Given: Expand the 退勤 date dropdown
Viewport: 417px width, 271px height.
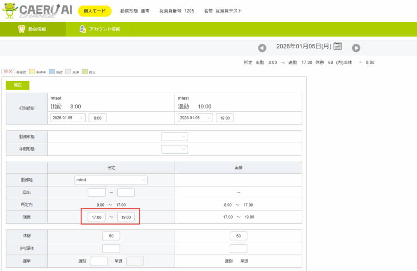Looking at the screenshot, I should click(x=196, y=118).
